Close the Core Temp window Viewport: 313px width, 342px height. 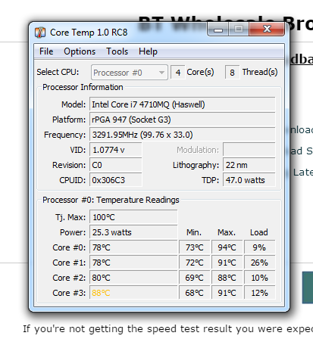coord(267,29)
